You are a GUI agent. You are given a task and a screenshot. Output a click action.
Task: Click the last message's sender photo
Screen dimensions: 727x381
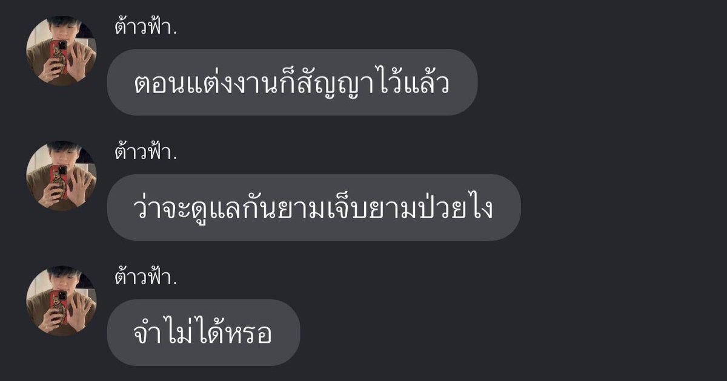click(x=61, y=301)
